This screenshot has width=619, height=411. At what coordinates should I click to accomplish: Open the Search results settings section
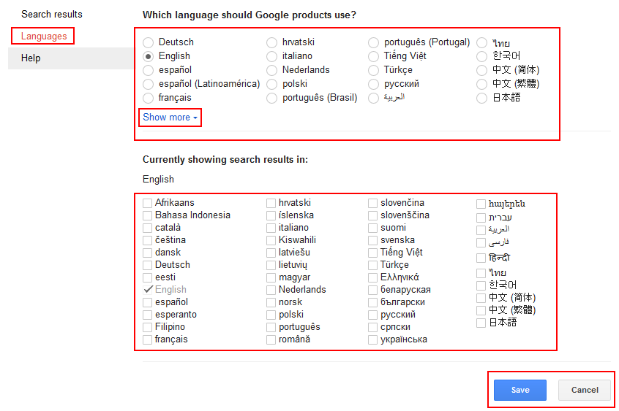point(52,14)
